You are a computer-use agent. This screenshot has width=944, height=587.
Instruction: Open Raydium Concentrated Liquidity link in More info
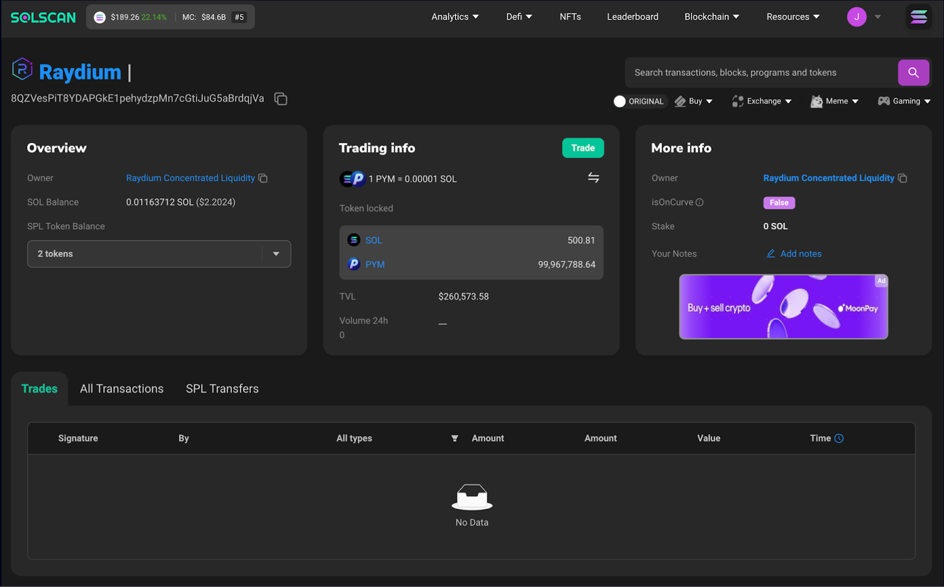coord(829,178)
